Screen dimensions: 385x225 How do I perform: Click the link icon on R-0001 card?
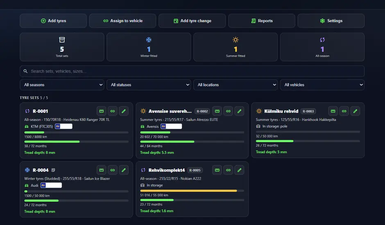(x=113, y=111)
